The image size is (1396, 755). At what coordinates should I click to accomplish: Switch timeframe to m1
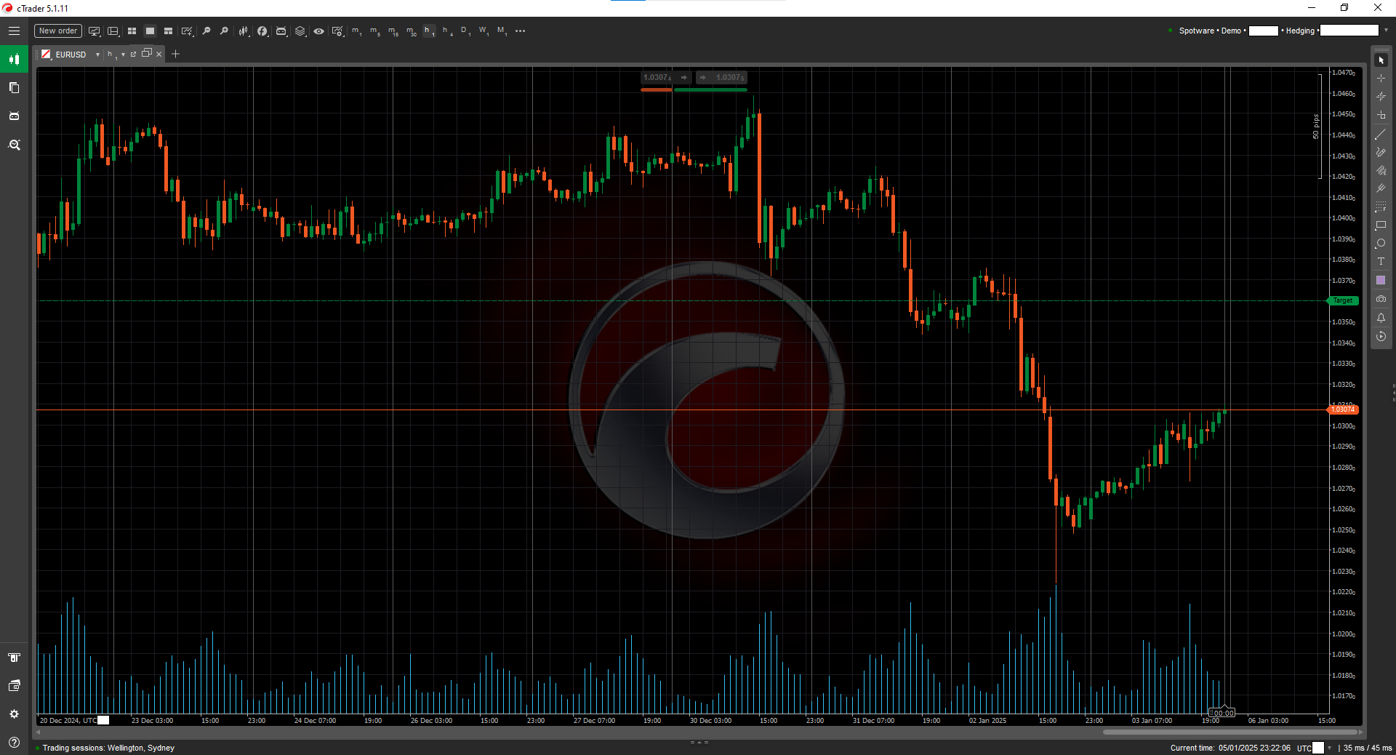(x=356, y=31)
